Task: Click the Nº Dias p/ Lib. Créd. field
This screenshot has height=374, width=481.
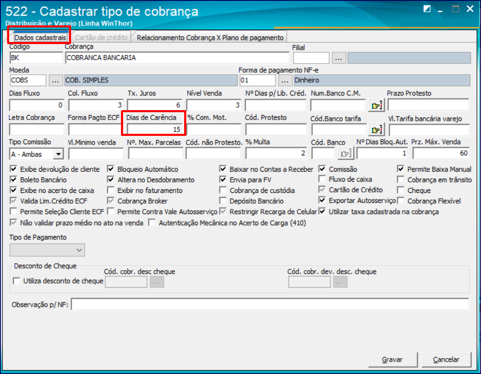Action: [276, 105]
